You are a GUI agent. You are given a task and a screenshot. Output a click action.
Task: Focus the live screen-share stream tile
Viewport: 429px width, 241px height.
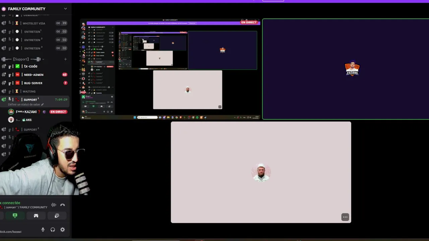[x=170, y=69]
